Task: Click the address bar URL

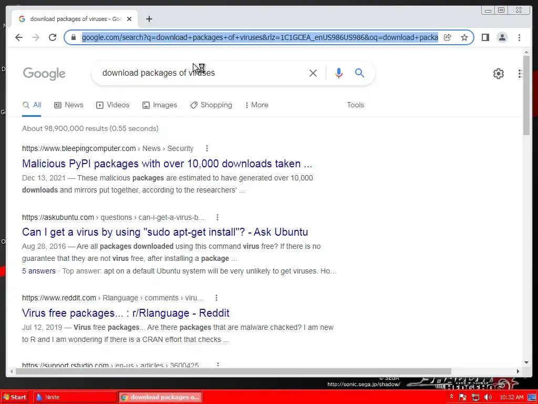Action: pyautogui.click(x=260, y=37)
